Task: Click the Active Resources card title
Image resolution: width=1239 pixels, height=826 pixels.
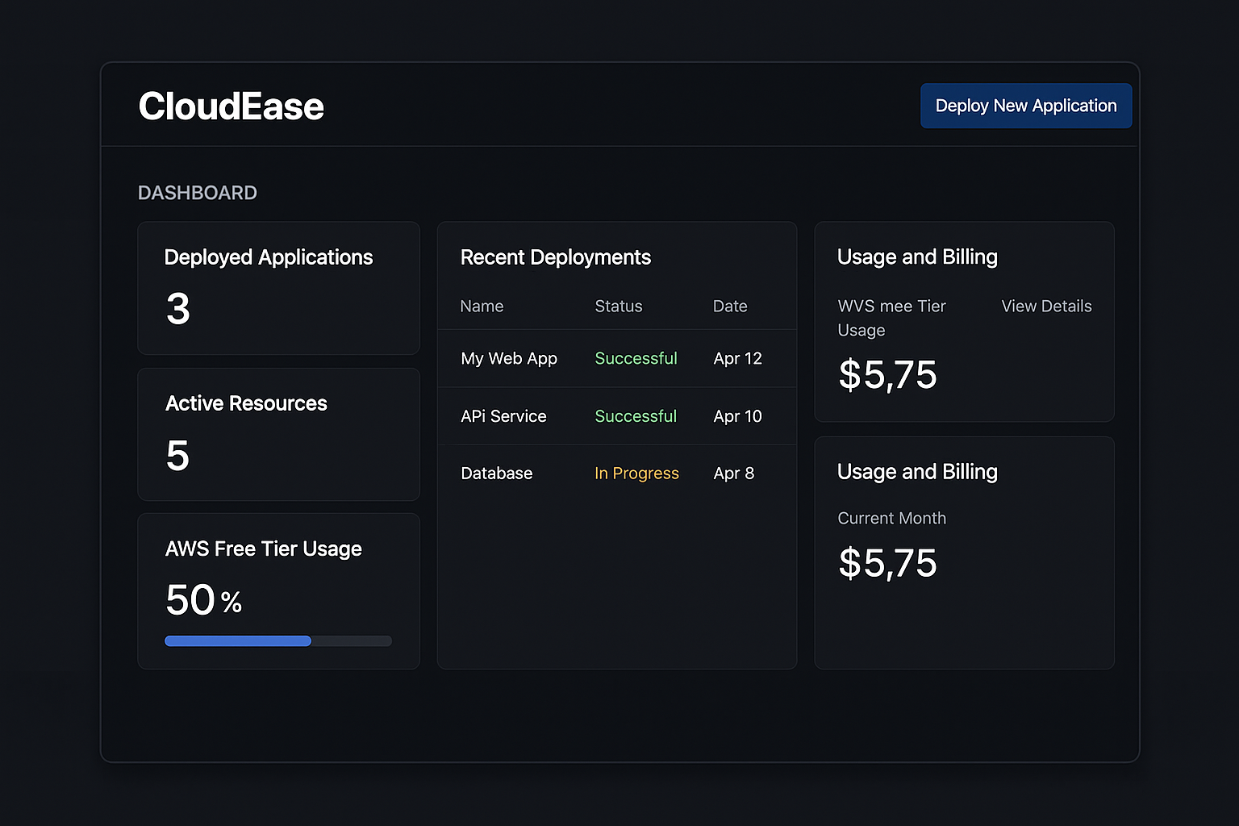Action: [x=246, y=403]
